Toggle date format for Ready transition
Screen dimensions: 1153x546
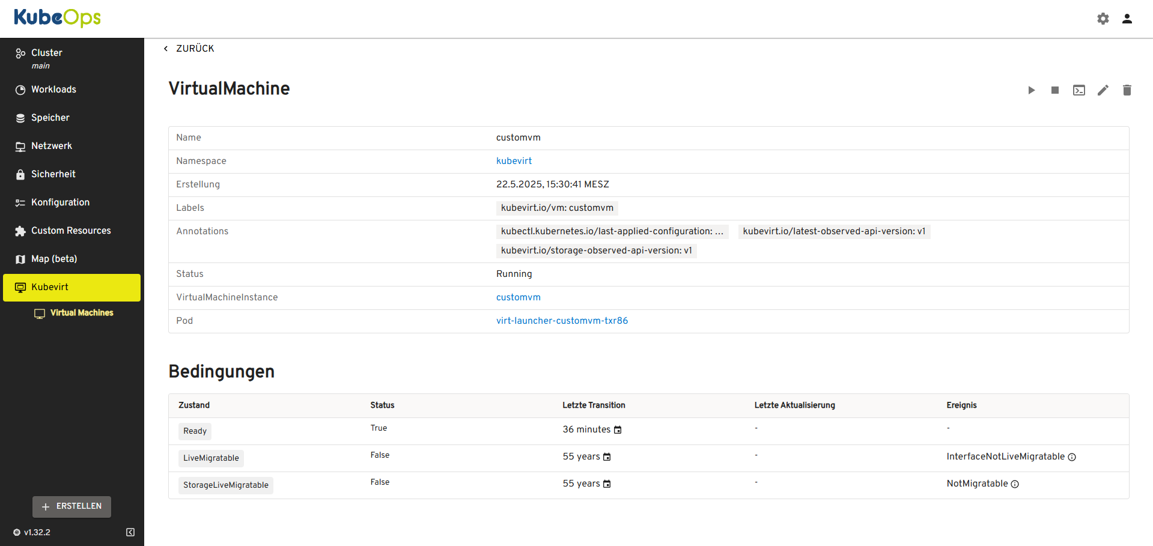(x=618, y=430)
